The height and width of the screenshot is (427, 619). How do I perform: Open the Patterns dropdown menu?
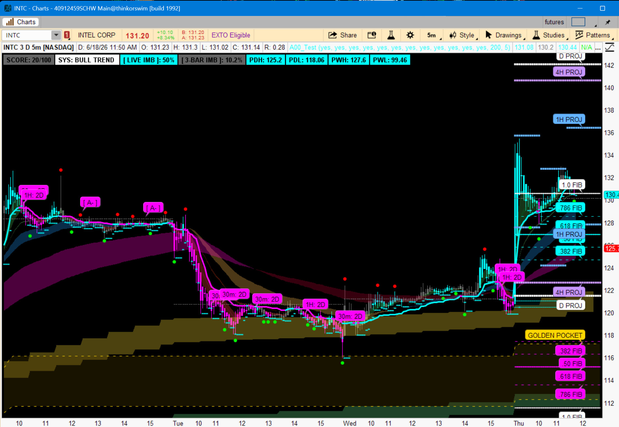click(x=594, y=35)
